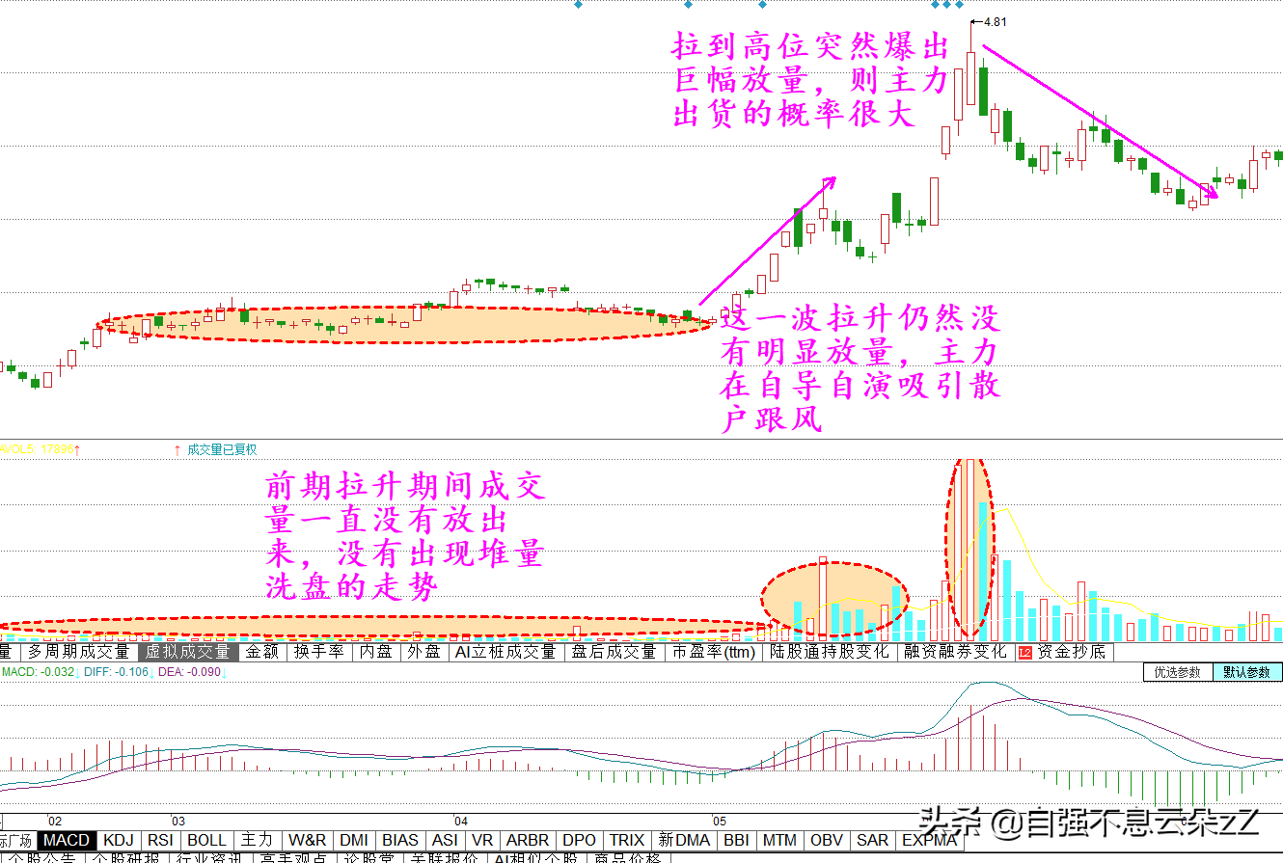Screen dimensions: 1283x863
Task: Click the 优选参数 button
Action: [1178, 672]
